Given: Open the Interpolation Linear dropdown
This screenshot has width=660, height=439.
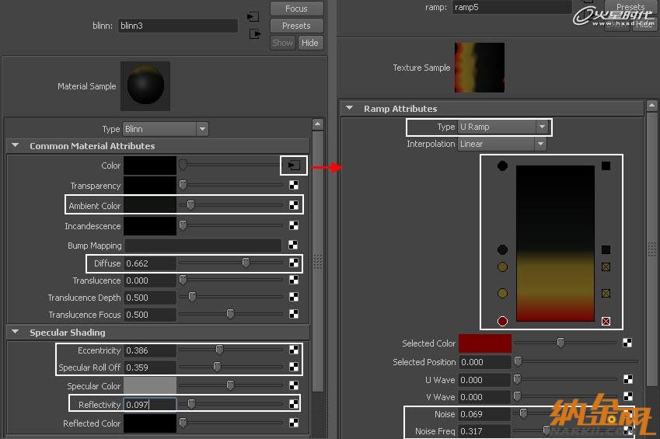Looking at the screenshot, I should point(501,144).
